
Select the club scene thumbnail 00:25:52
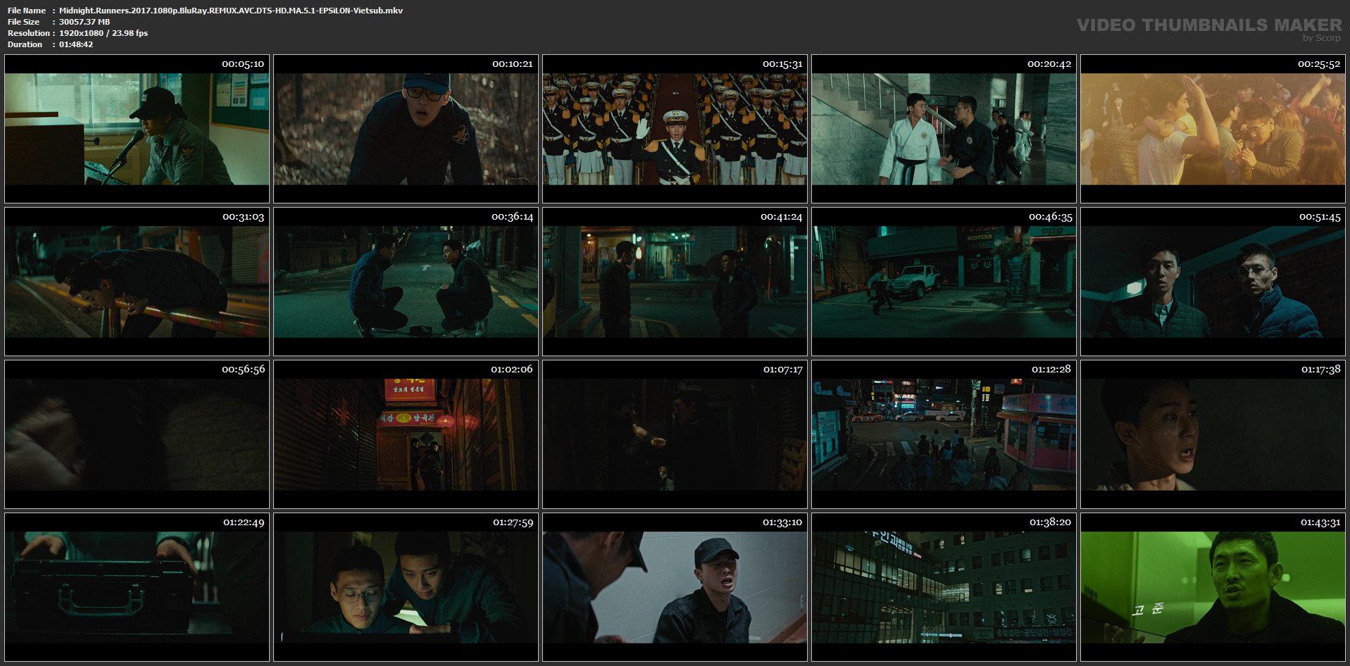(1213, 129)
